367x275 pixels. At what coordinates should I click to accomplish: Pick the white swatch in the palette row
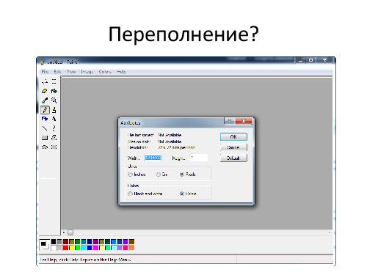(54, 248)
